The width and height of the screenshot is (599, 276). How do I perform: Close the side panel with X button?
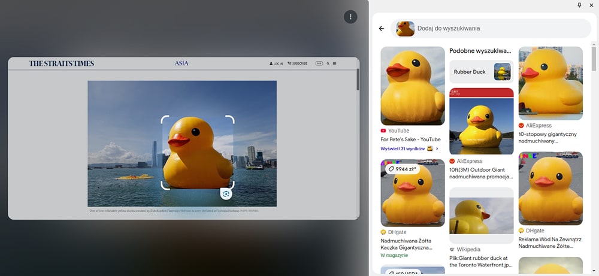click(591, 5)
